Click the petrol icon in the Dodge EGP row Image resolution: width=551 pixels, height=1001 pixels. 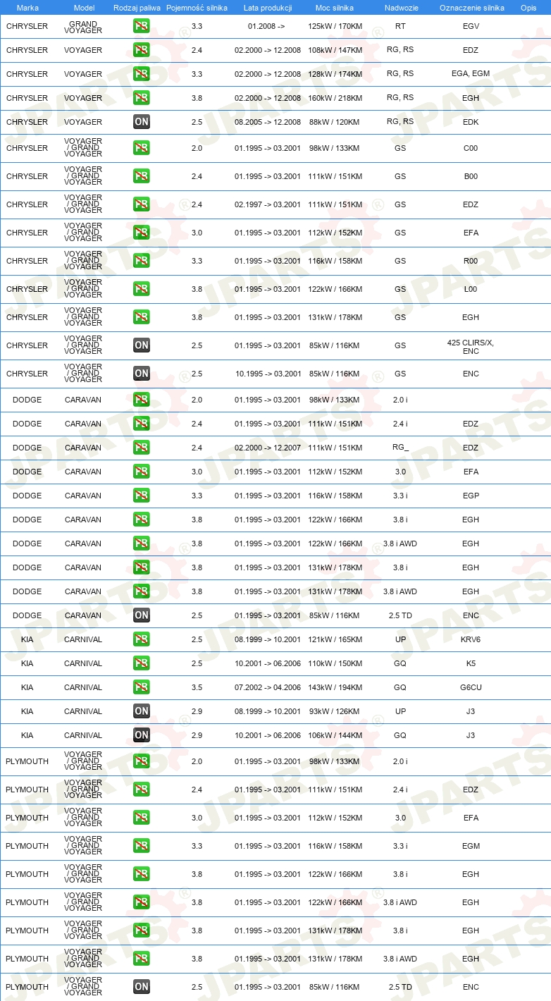[x=142, y=496]
